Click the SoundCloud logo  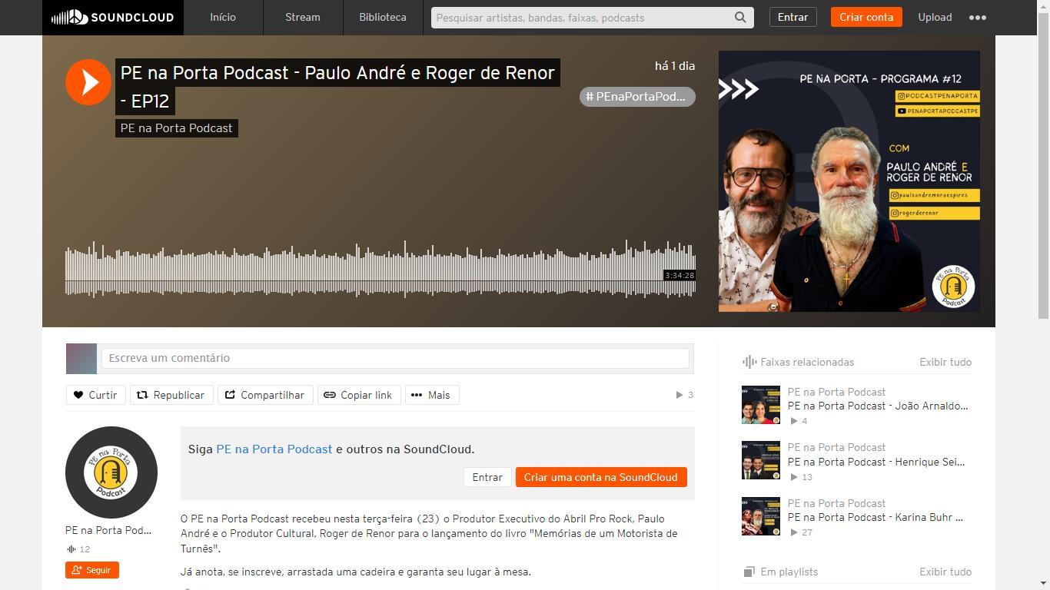tap(112, 17)
